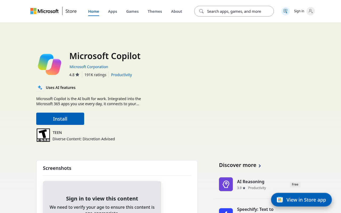The image size is (341, 213).
Task: Click the user account avatar icon
Action: (311, 11)
